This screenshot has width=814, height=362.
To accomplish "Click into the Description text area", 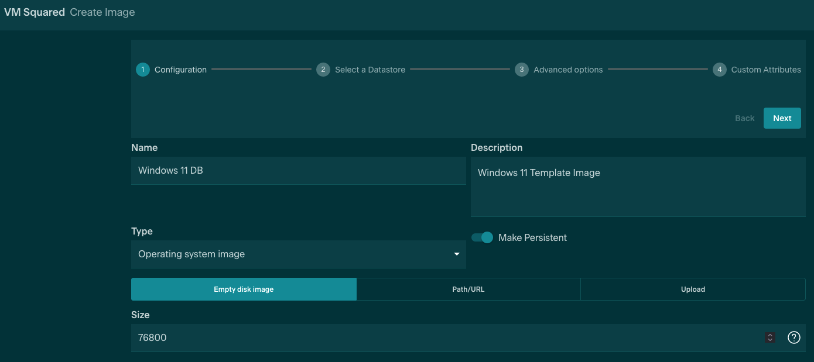I will [638, 187].
